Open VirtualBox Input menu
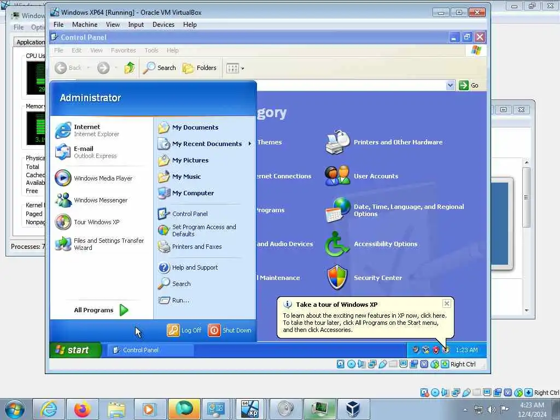The width and height of the screenshot is (560, 420). click(136, 25)
